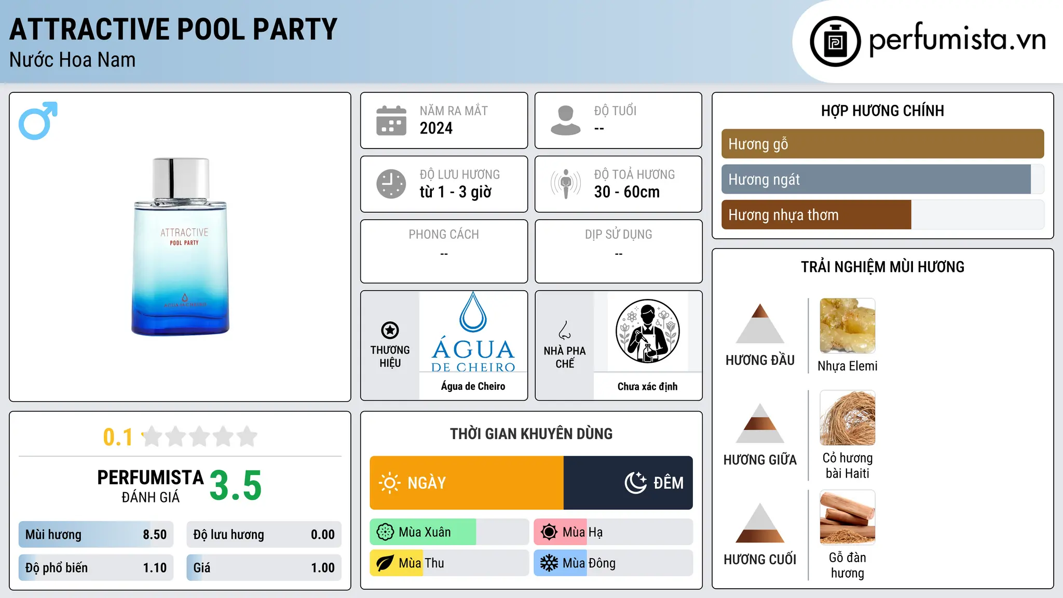Click the nose icon above Nhà Pha Chế
The image size is (1063, 598).
coord(565,330)
